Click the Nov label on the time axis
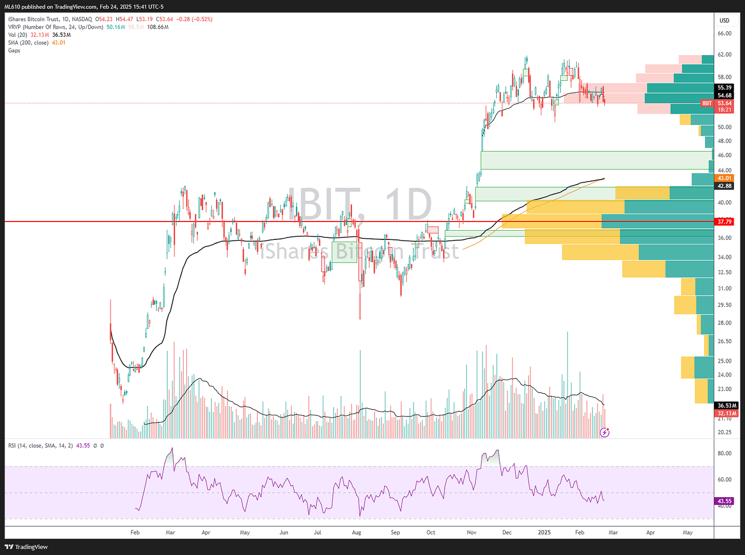The image size is (745, 555). (472, 532)
